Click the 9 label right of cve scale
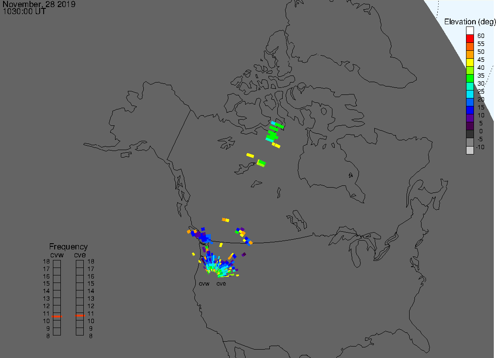Image resolution: width=496 pixels, height=358 pixels. 91,328
